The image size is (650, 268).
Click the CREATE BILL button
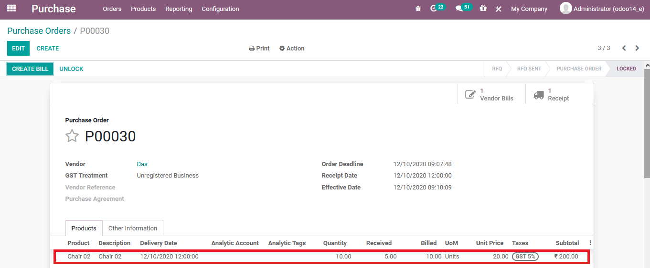(x=30, y=69)
